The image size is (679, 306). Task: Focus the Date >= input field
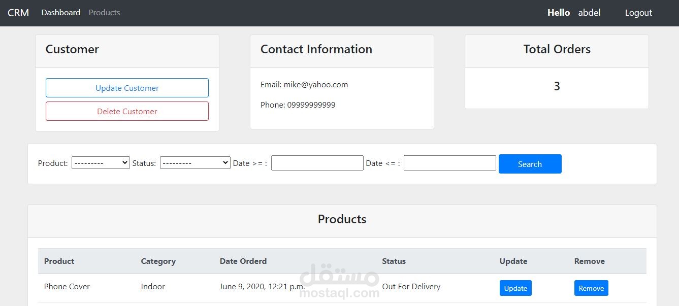(317, 163)
